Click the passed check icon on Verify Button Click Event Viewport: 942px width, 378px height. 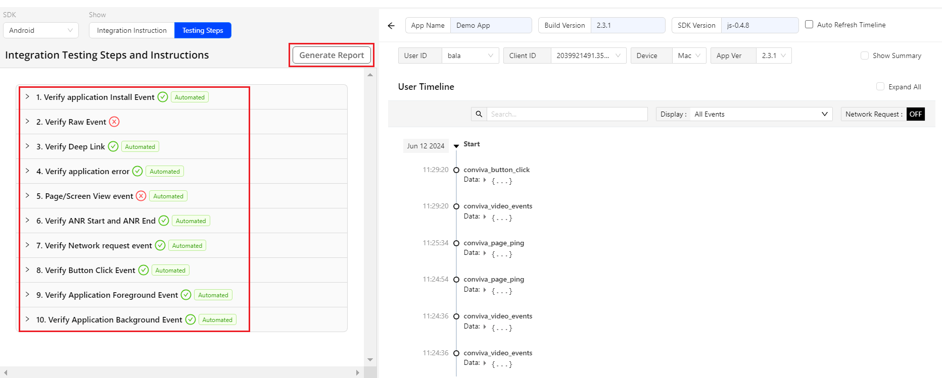[144, 270]
